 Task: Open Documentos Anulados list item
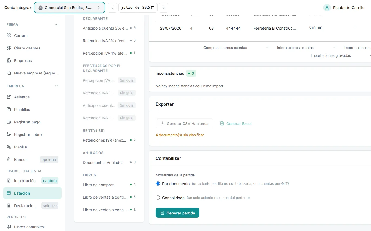(109, 163)
